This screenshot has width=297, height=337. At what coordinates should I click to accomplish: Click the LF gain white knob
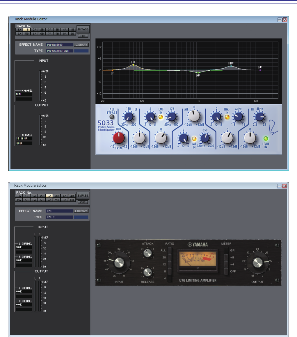coord(139,138)
